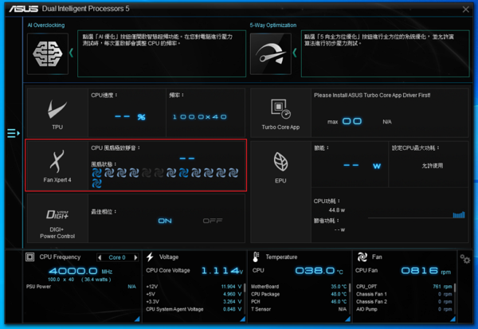This screenshot has height=329, width=478.
Task: Open DIGI+ Power Control module
Action: pos(57,221)
